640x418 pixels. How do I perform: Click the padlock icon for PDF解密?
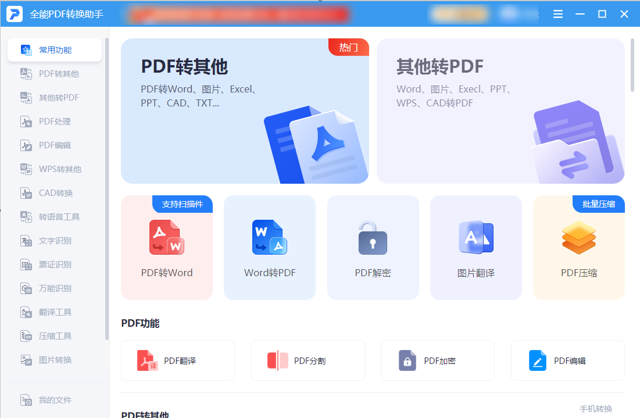[373, 237]
